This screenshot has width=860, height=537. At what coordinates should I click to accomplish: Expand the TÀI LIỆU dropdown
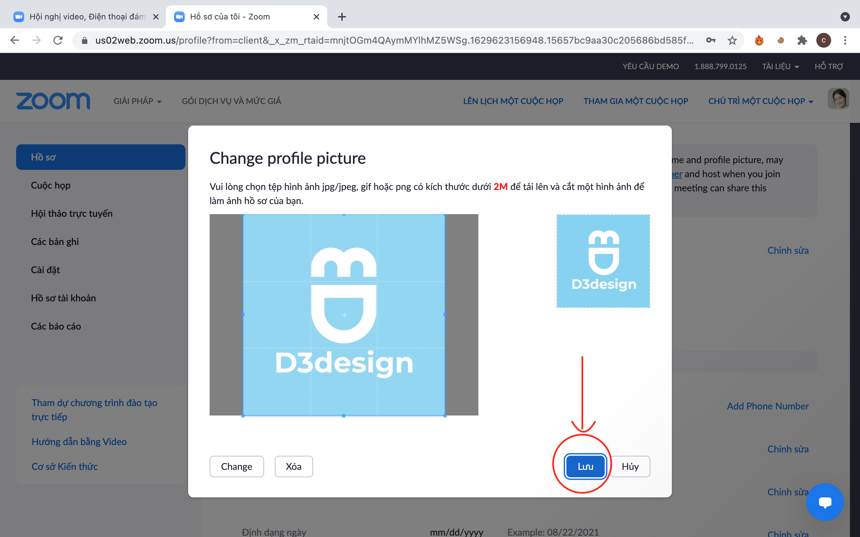click(x=780, y=66)
